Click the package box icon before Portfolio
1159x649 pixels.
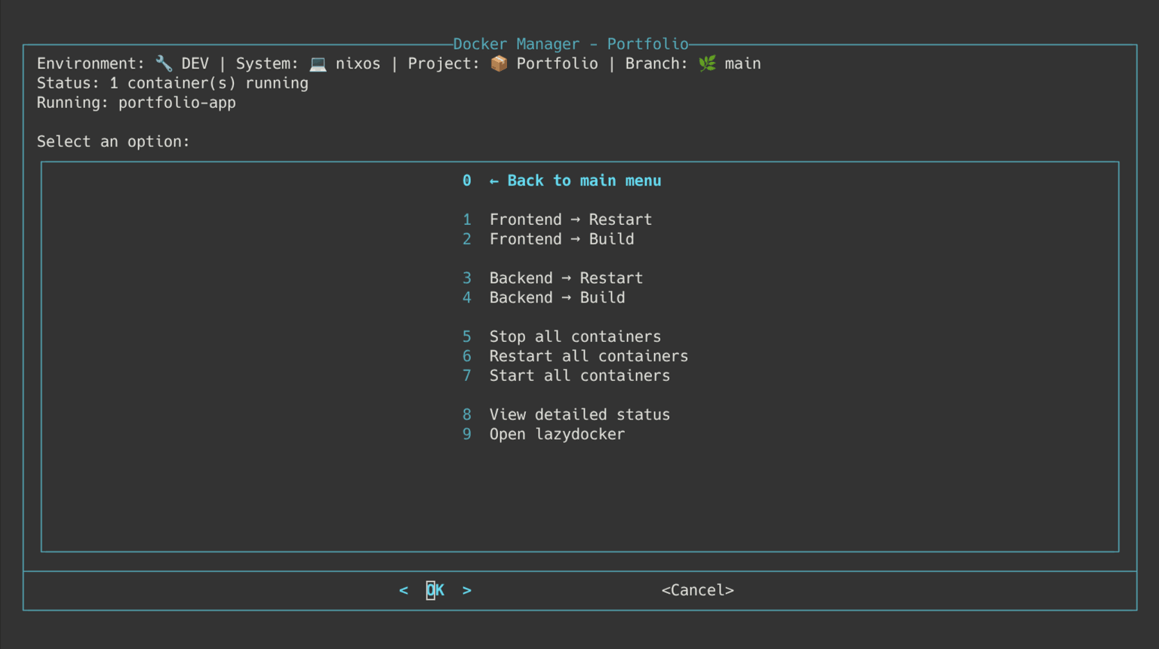pyautogui.click(x=499, y=63)
